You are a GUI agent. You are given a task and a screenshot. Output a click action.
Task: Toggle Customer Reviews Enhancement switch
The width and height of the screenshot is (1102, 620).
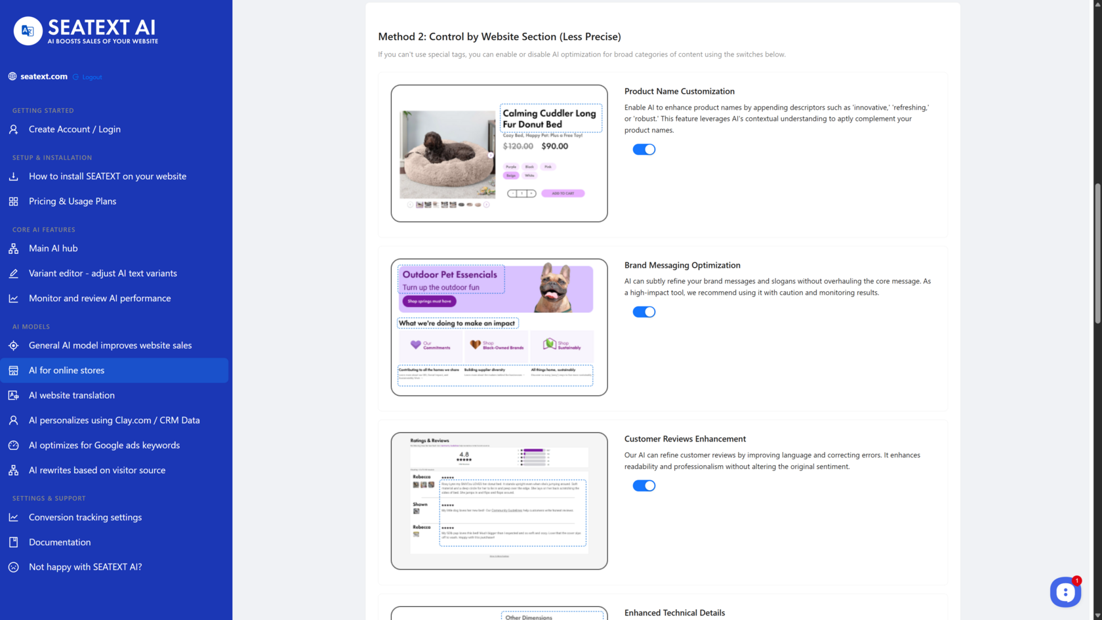tap(643, 486)
